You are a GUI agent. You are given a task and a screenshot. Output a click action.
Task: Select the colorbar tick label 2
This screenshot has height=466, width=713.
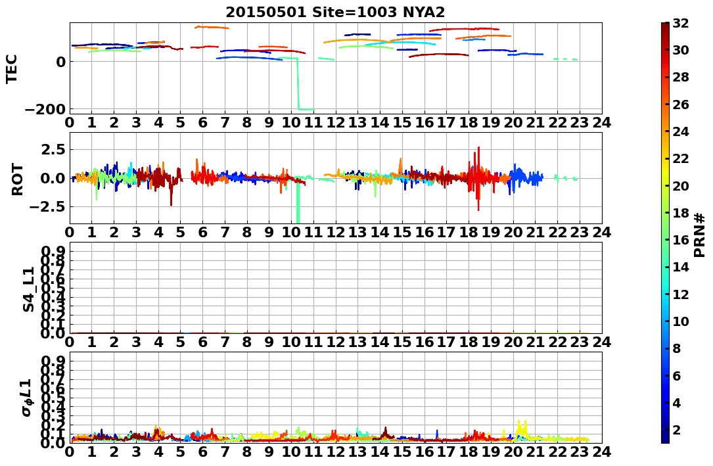pyautogui.click(x=677, y=430)
